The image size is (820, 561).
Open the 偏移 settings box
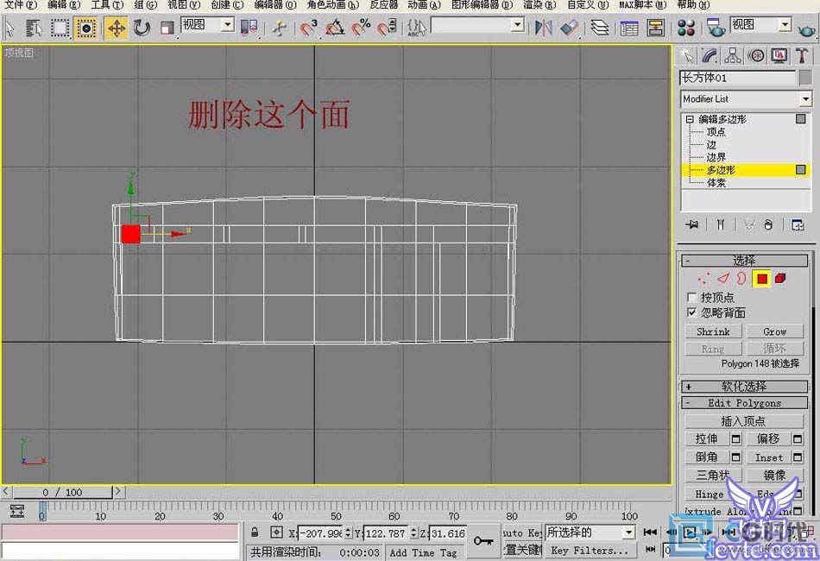(x=798, y=439)
